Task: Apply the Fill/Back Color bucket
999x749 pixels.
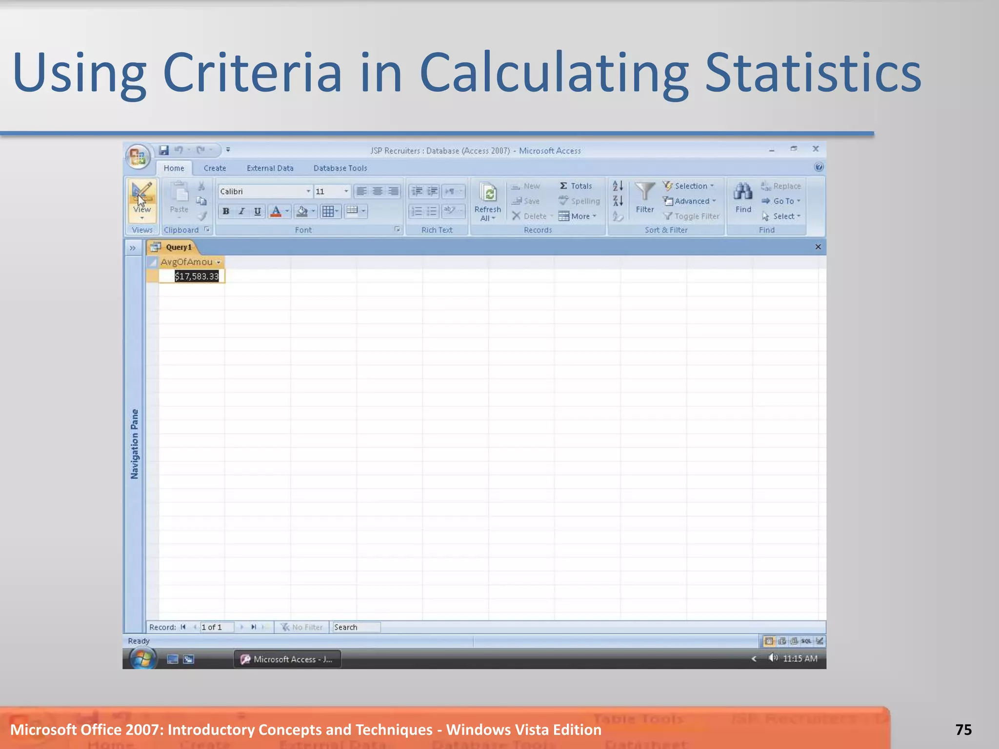Action: pos(302,211)
